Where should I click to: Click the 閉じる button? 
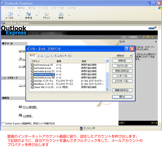coord(122,97)
